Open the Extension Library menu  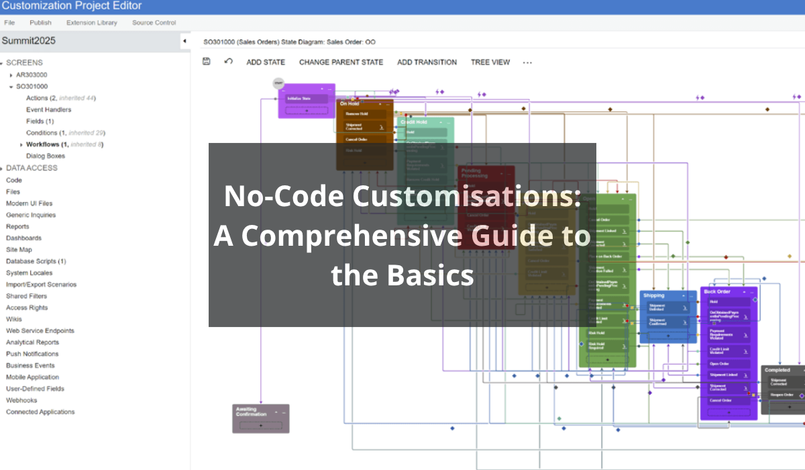click(x=91, y=23)
